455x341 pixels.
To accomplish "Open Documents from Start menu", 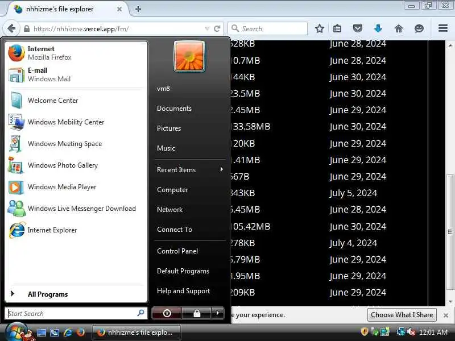I will (x=174, y=109).
